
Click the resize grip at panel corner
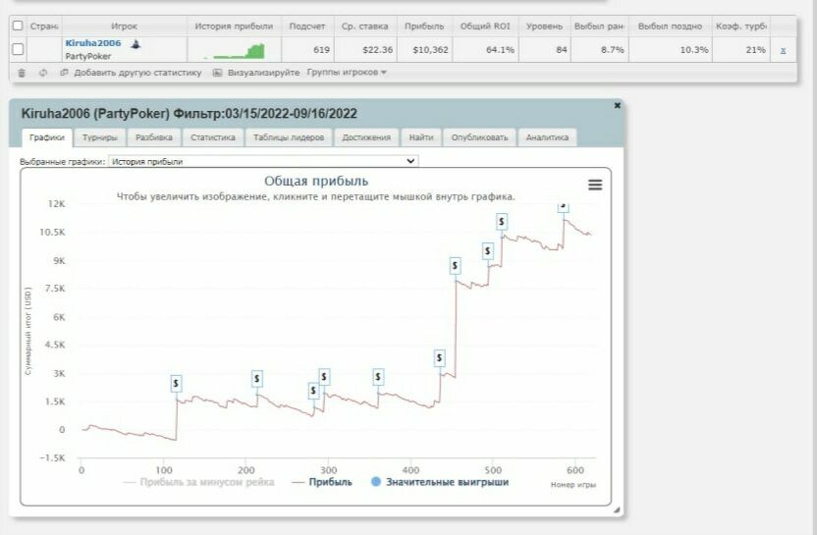(617, 510)
